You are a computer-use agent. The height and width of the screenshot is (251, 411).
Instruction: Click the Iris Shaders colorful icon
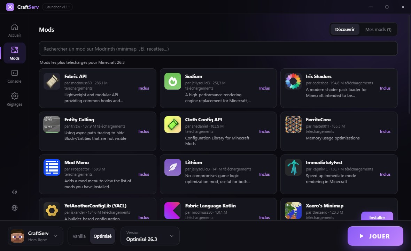(x=293, y=81)
